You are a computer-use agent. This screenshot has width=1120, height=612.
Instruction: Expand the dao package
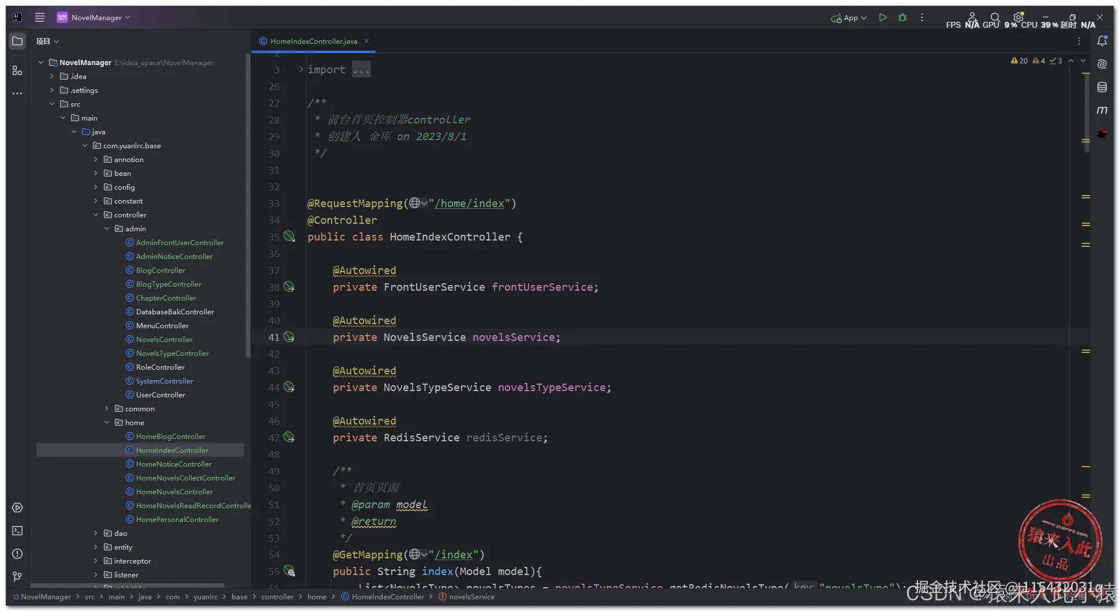click(96, 533)
